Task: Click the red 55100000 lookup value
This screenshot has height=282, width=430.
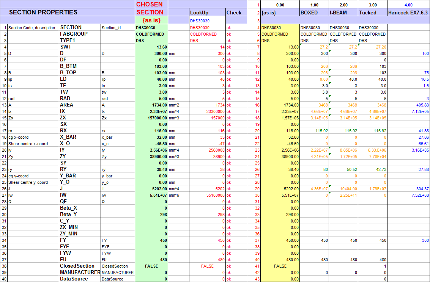Action: [x=207, y=195]
